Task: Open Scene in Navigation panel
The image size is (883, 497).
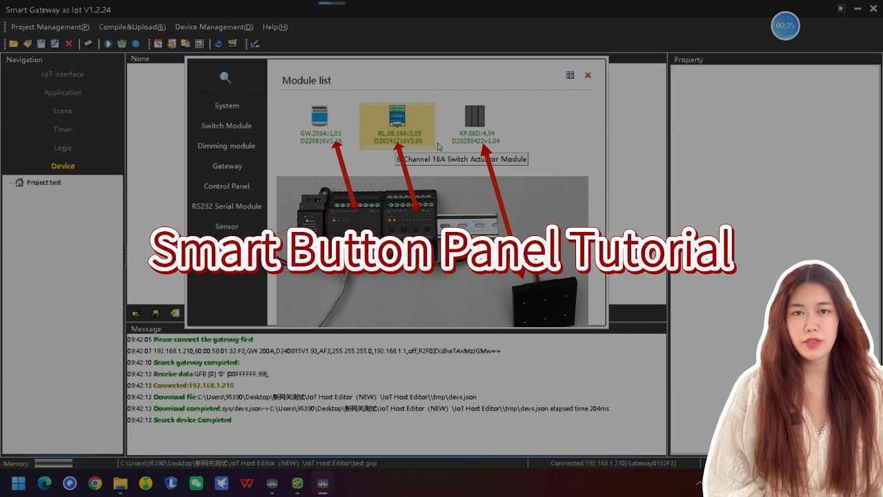Action: click(63, 110)
